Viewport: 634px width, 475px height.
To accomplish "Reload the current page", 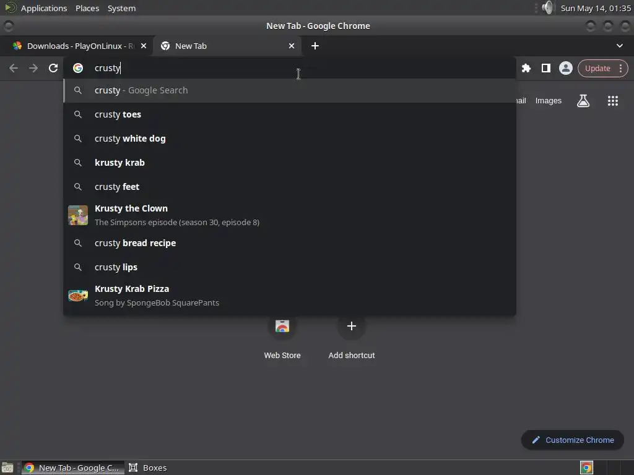I will [53, 68].
